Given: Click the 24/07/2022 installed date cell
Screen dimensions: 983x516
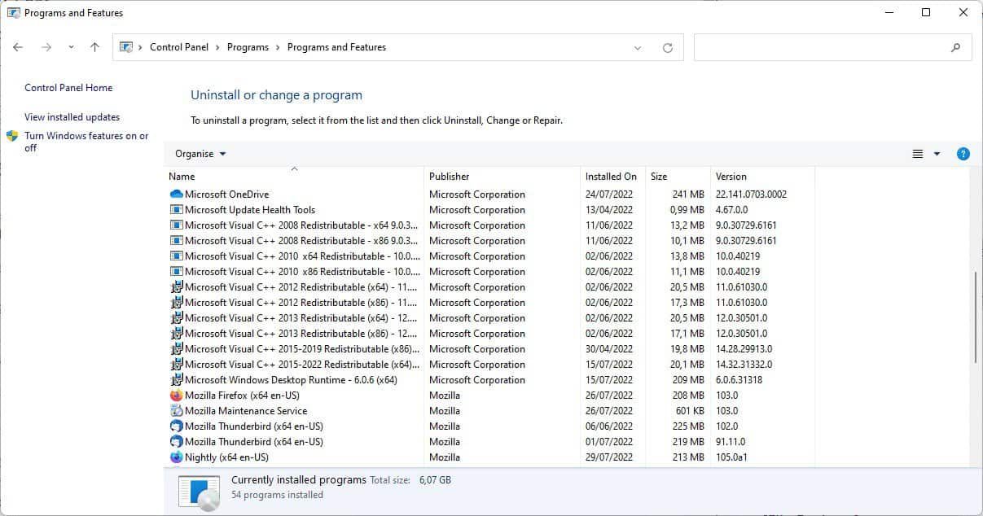Looking at the screenshot, I should pos(608,195).
